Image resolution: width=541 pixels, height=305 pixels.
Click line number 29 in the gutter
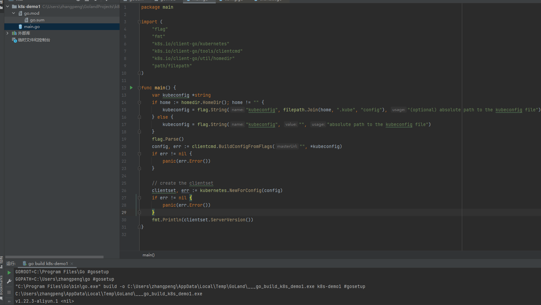(x=124, y=212)
